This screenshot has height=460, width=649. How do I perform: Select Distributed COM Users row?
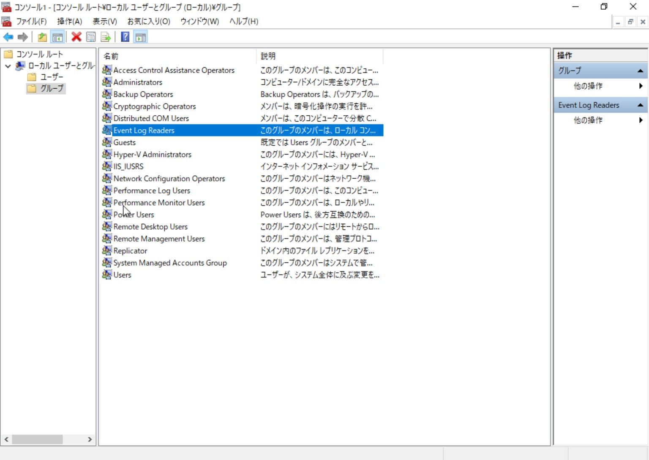coord(242,118)
